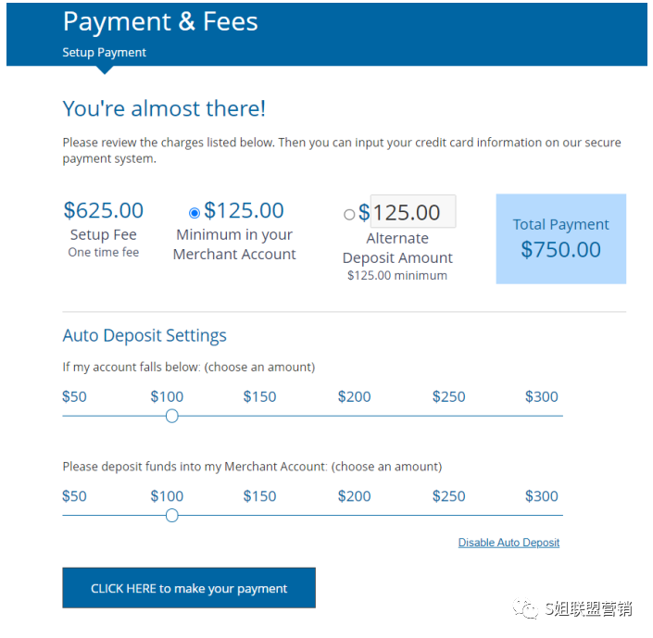Image resolution: width=653 pixels, height=638 pixels.
Task: Select the $125.00 minimum merchant account radio
Action: pos(195,213)
